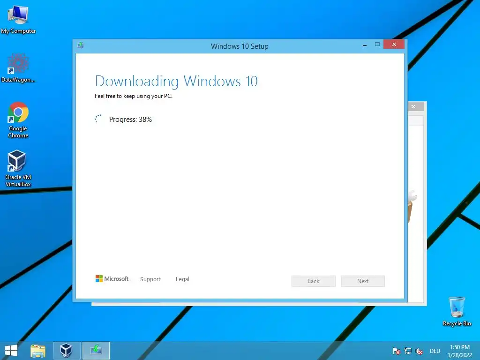Close the Windows 10 Setup window
The height and width of the screenshot is (360, 480).
(394, 45)
